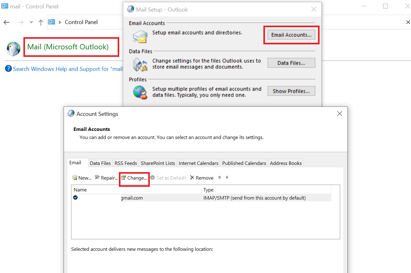Image resolution: width=411 pixels, height=273 pixels.
Task: Click Remove to delete the selected account
Action: (202, 178)
